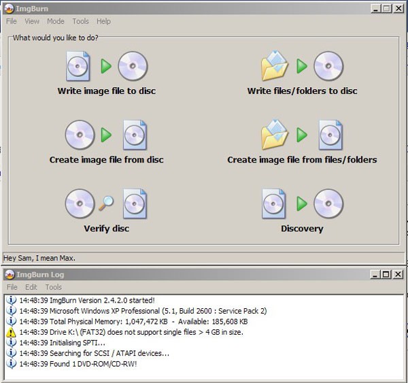This screenshot has width=408, height=383.
Task: Click image file icon in Verify disc mode
Action: (x=135, y=203)
